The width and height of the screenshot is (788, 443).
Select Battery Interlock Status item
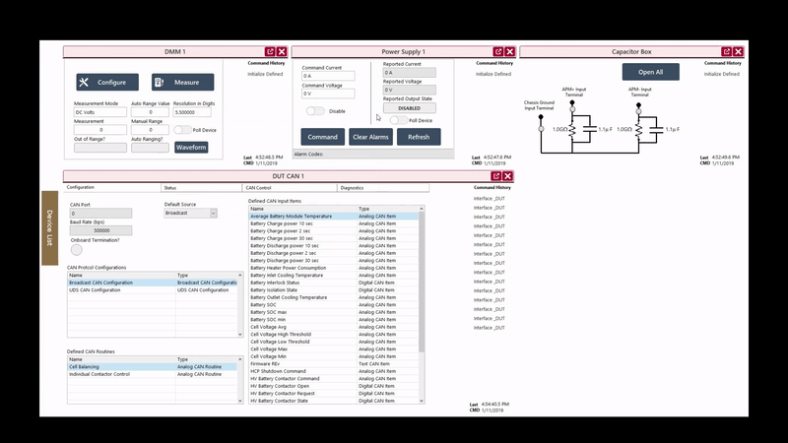click(x=334, y=283)
